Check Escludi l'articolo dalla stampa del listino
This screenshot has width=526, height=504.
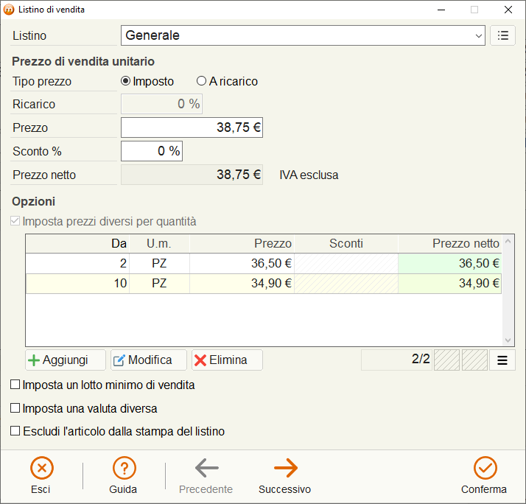(15, 431)
